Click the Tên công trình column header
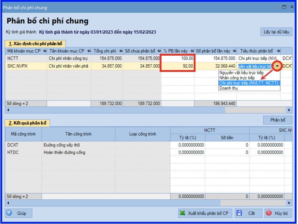The width and height of the screenshot is (298, 224). tap(78, 134)
